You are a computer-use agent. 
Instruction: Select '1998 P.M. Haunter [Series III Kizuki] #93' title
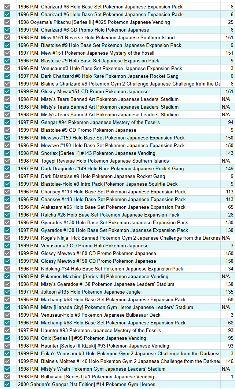(x=94, y=346)
